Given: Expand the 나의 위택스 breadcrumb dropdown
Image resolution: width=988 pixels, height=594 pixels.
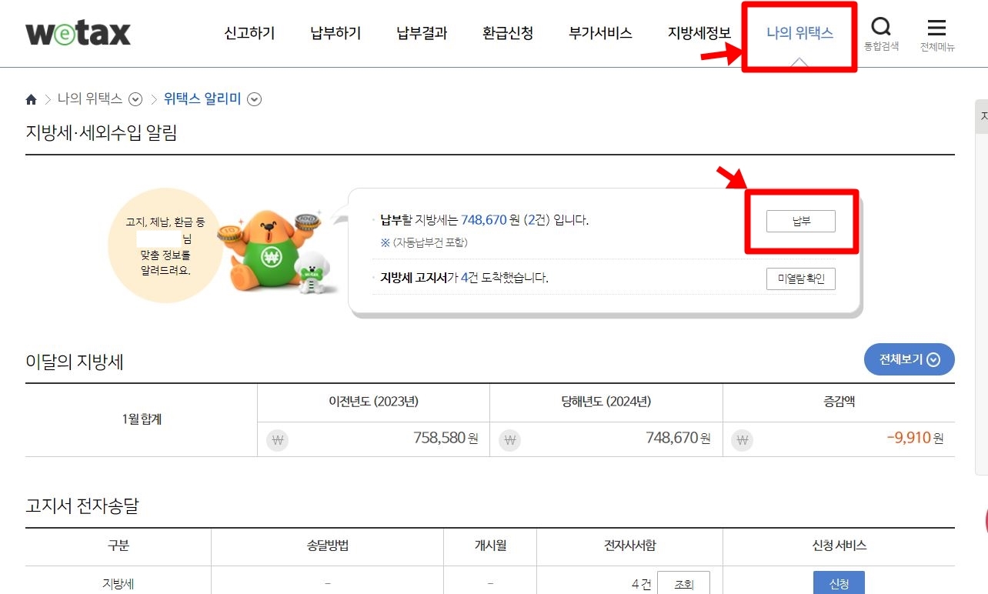Looking at the screenshot, I should pos(135,99).
